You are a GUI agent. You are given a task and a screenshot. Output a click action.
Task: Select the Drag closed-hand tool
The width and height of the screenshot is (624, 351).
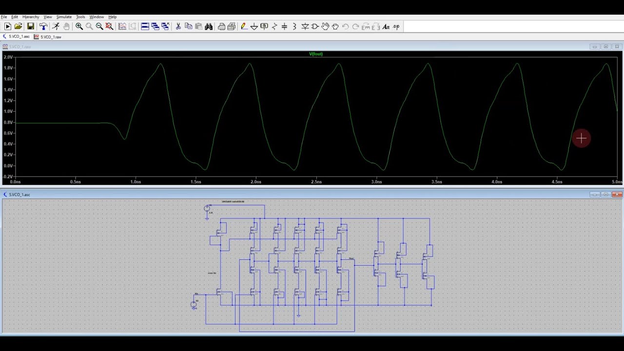point(335,26)
